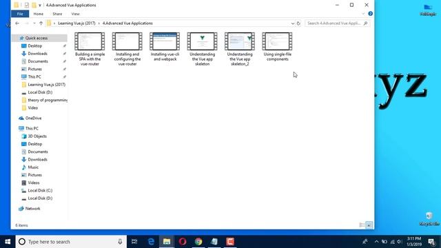
Task: Switch to details view layout
Action: (362, 225)
